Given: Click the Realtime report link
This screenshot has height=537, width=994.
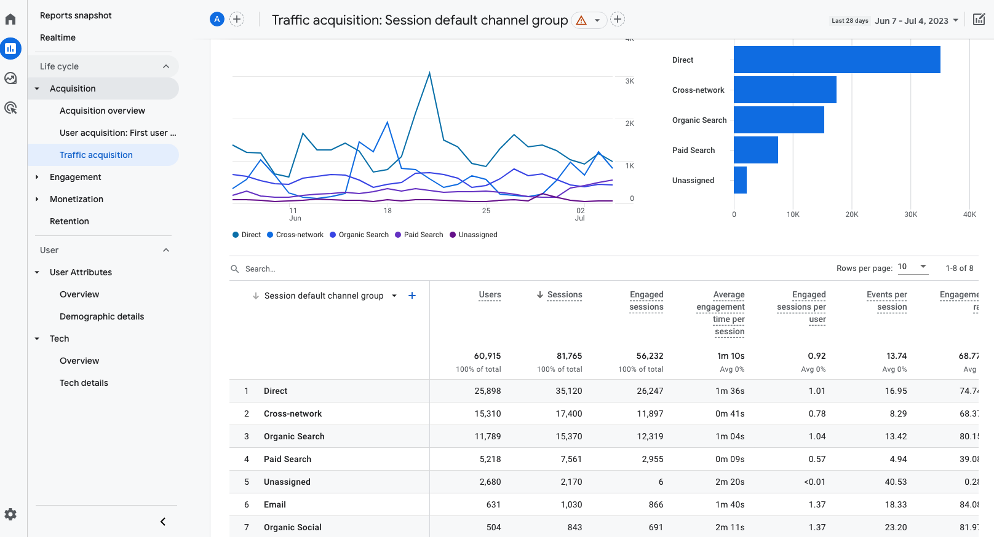Looking at the screenshot, I should click(58, 37).
